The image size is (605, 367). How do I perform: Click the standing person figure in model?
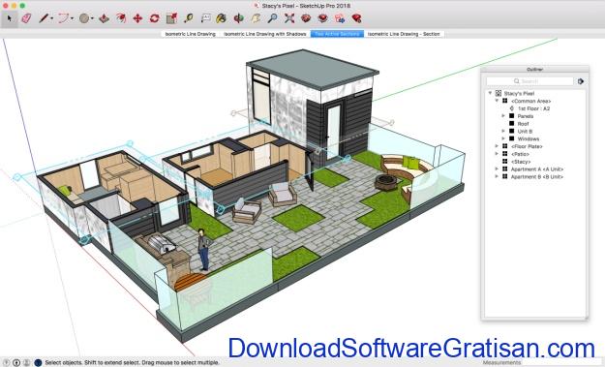203,249
